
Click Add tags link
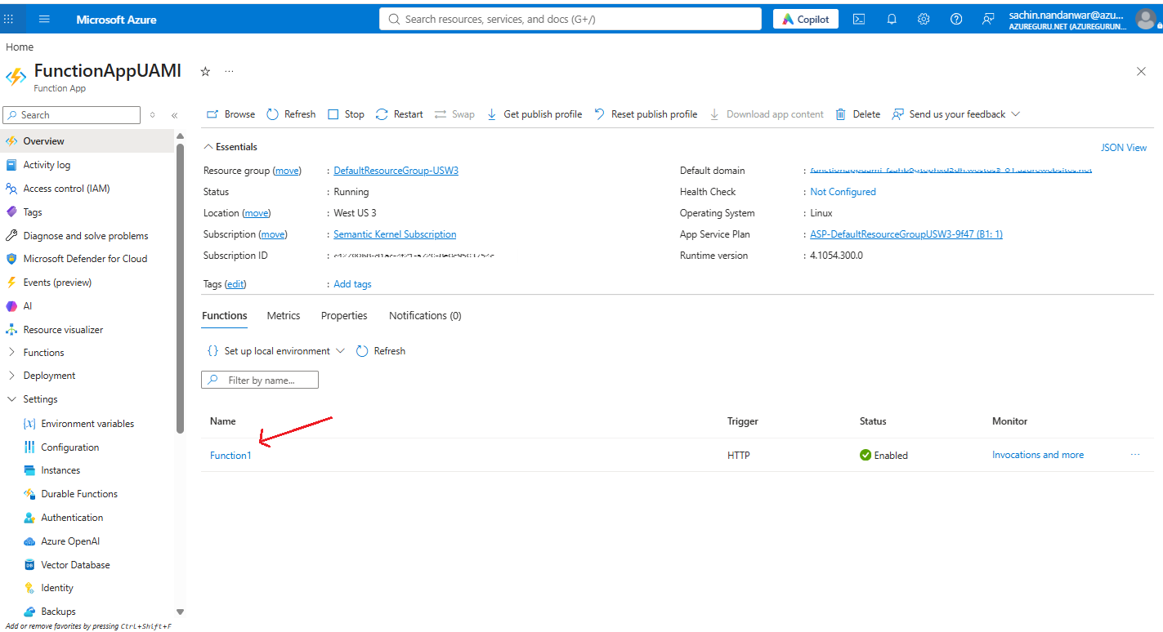pyautogui.click(x=352, y=284)
